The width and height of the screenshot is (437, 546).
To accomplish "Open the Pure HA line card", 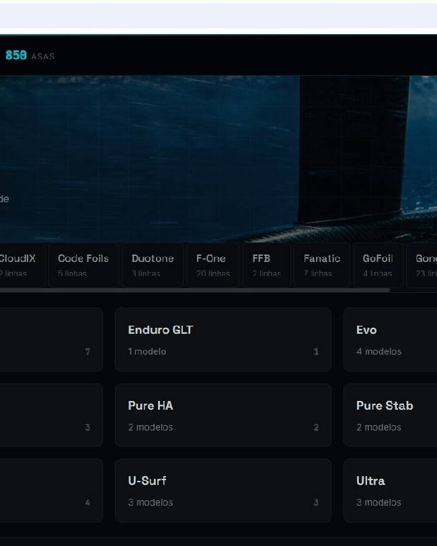I will pos(223,415).
